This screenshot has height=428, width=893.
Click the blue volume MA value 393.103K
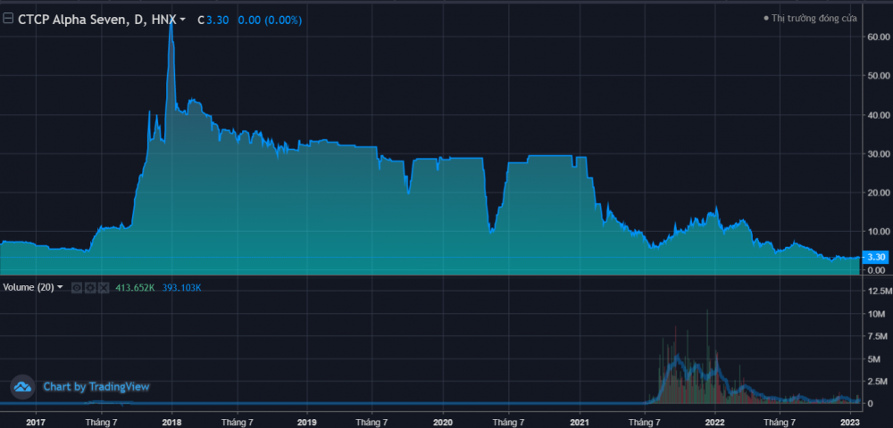pos(181,287)
